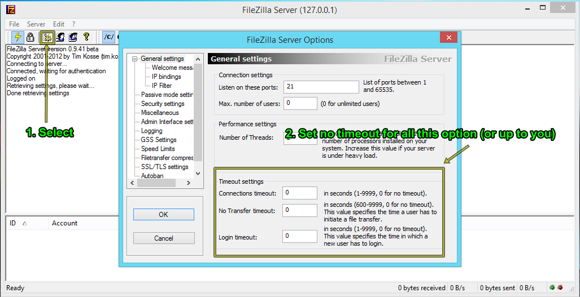Viewport: 580px width, 297px height.
Task: Open Filetransfer compression settings page
Action: [167, 158]
